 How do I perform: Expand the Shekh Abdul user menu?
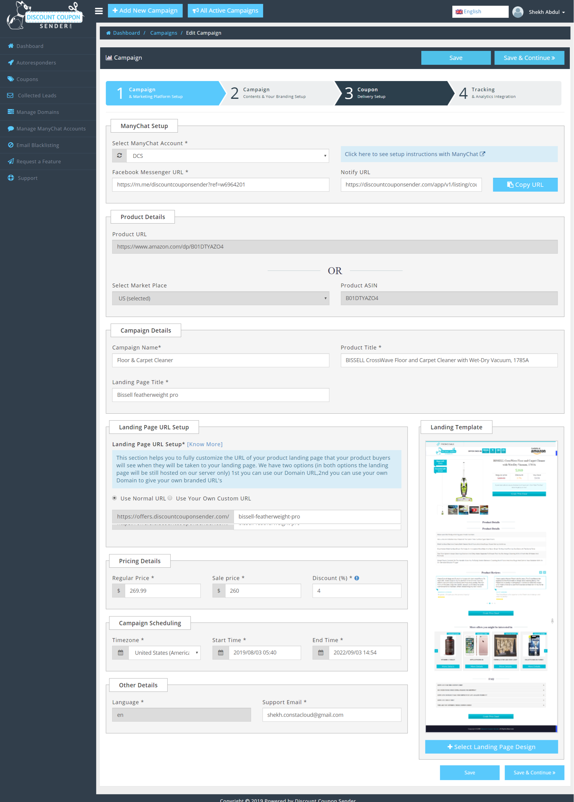(547, 12)
